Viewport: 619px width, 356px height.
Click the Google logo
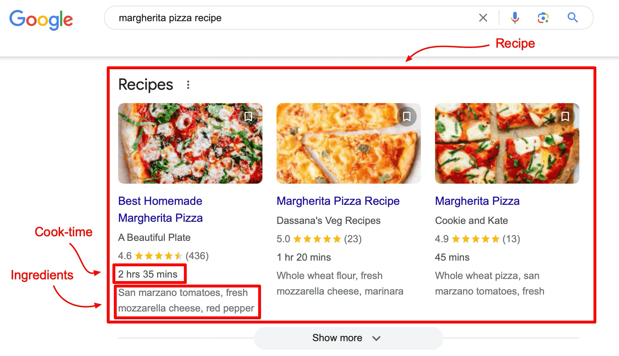(x=41, y=19)
